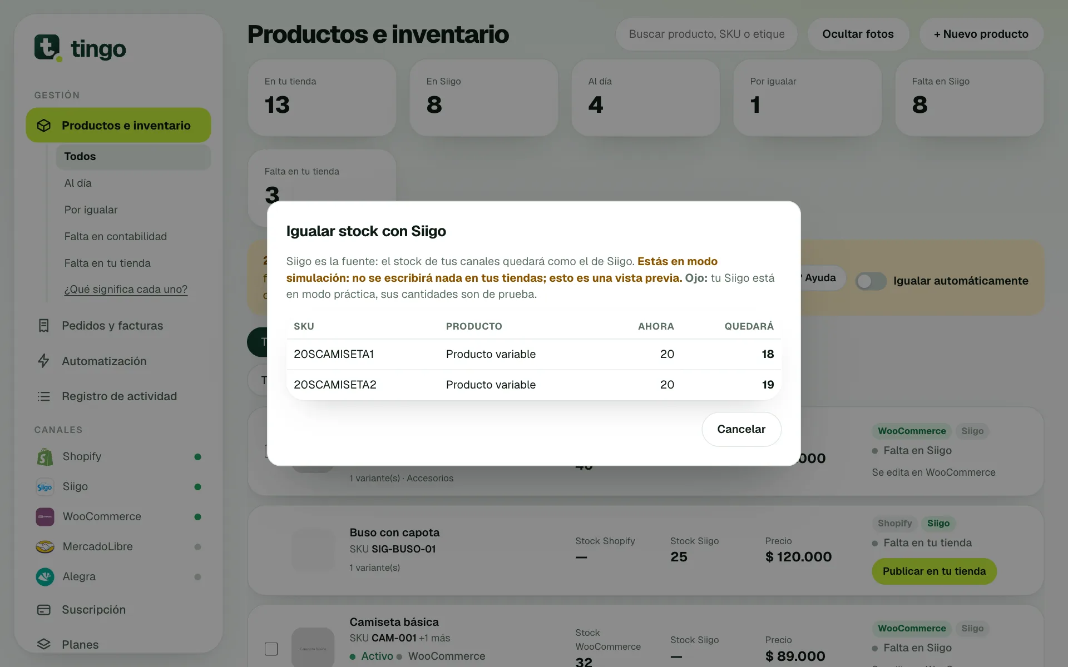This screenshot has height=667, width=1068.
Task: Open the Automatización section
Action: point(104,361)
